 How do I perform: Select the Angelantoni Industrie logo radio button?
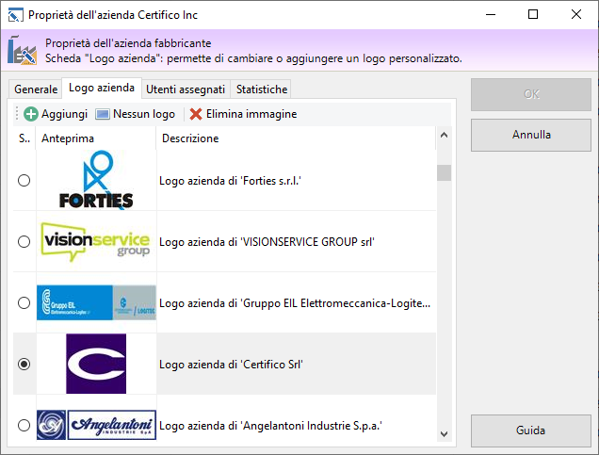pos(24,425)
